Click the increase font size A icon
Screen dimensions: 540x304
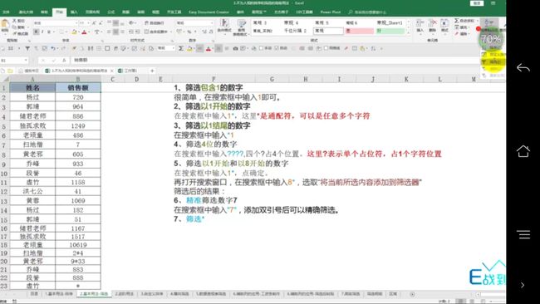tap(93, 23)
